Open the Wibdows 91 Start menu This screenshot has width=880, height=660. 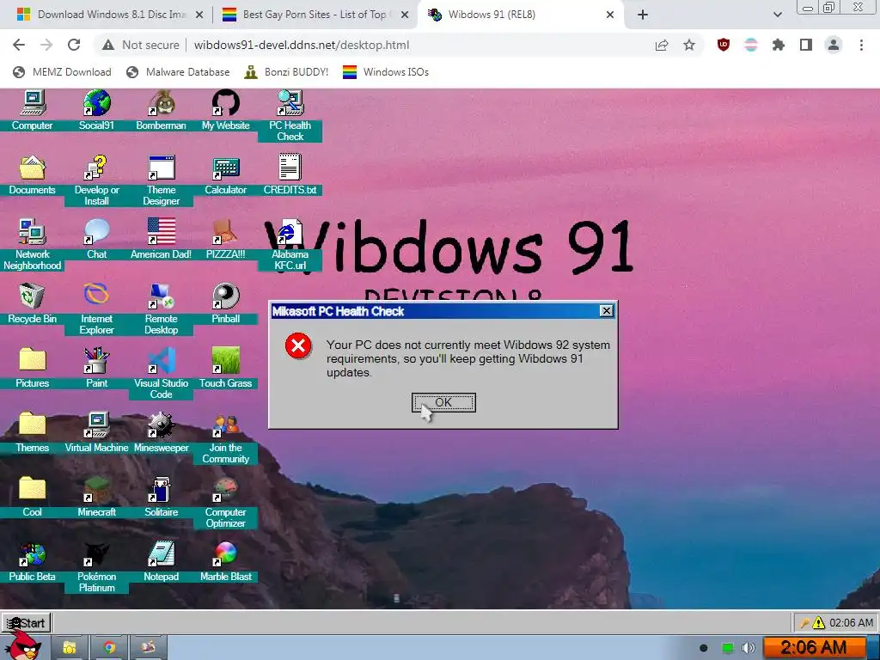click(27, 623)
